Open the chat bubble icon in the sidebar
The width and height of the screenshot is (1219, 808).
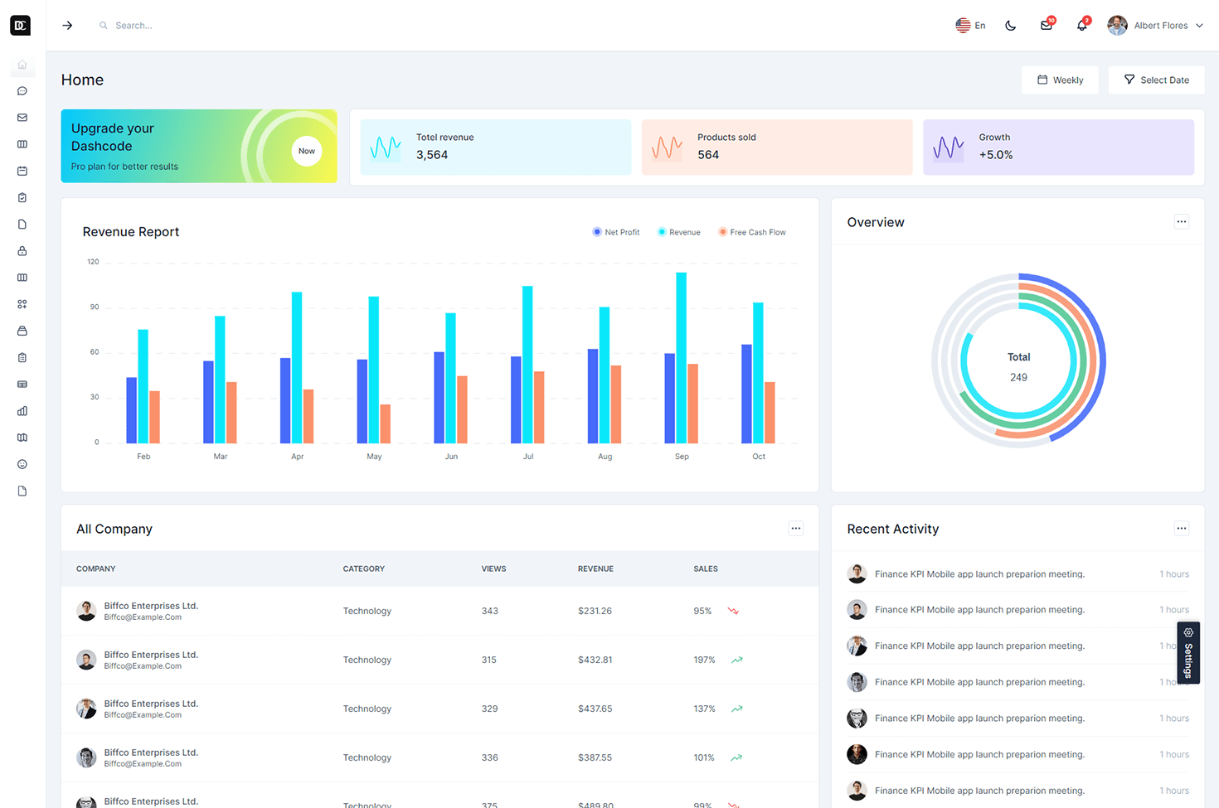click(x=22, y=91)
